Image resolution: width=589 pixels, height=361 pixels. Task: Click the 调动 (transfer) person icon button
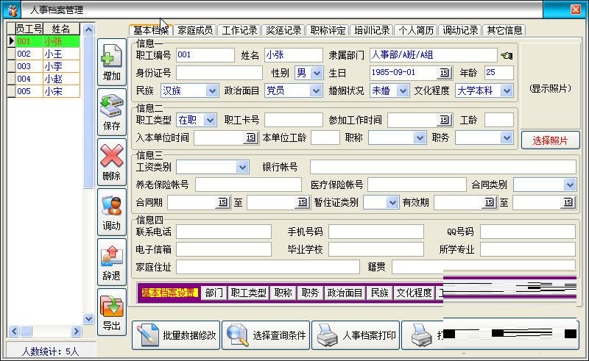[x=112, y=212]
